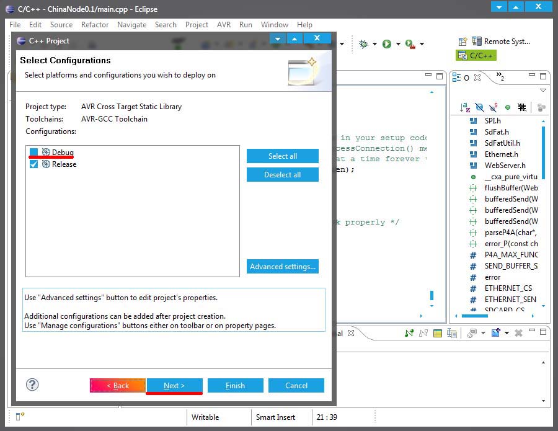Select __cxa_pure_virtu item in Outline
Viewport: 558px width, 431px height.
pyautogui.click(x=511, y=177)
